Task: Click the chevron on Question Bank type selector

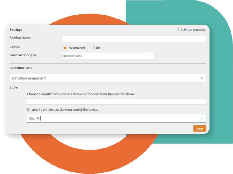Action: coord(152,56)
